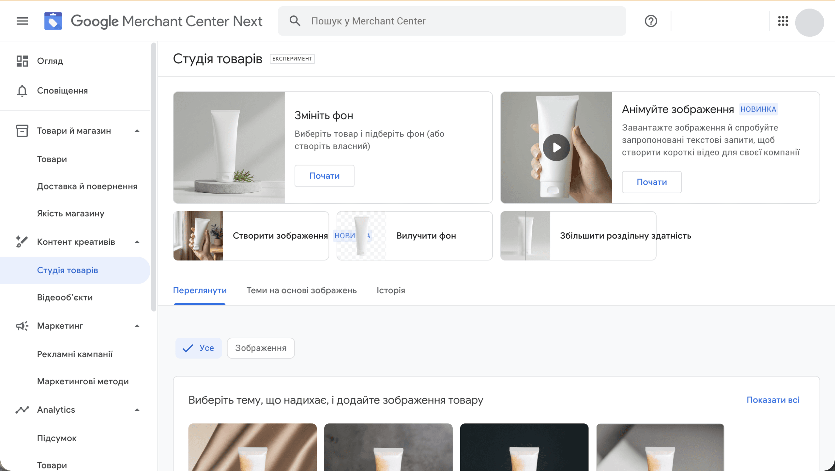Click Почати in Анімуйте зображення card

point(652,182)
